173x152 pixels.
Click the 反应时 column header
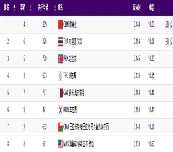pos(137,7)
